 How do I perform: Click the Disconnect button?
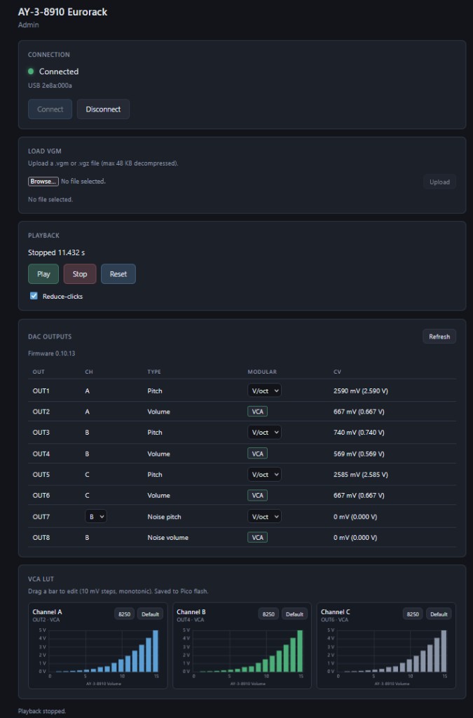103,109
